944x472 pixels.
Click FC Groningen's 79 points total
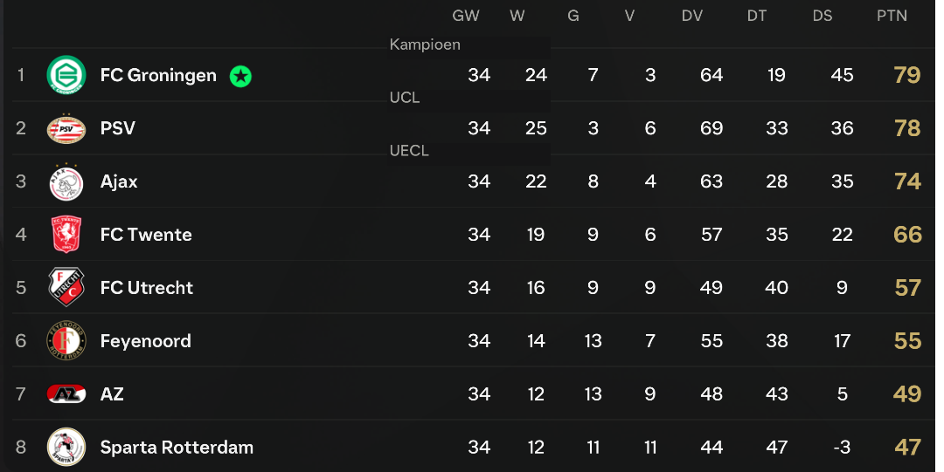tap(907, 75)
